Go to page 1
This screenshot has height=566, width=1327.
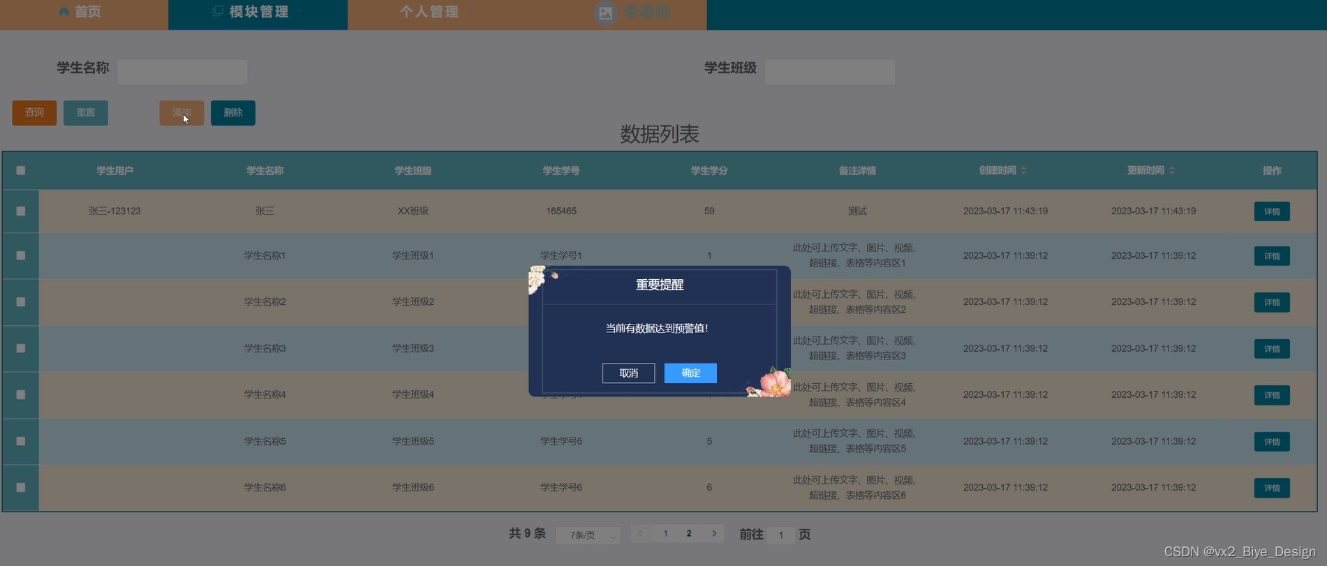pos(665,533)
